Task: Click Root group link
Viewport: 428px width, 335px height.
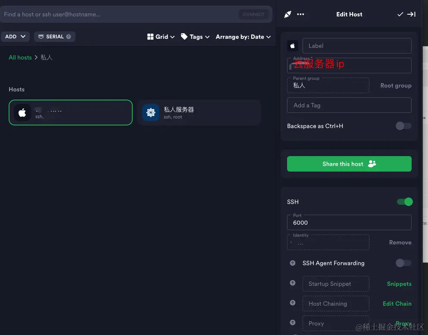Action: (x=396, y=85)
